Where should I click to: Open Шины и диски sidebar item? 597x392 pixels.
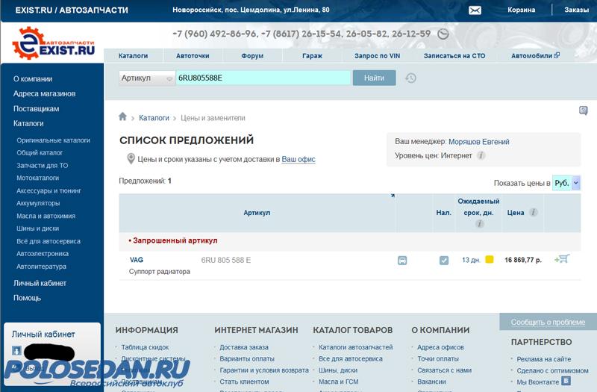(x=38, y=228)
